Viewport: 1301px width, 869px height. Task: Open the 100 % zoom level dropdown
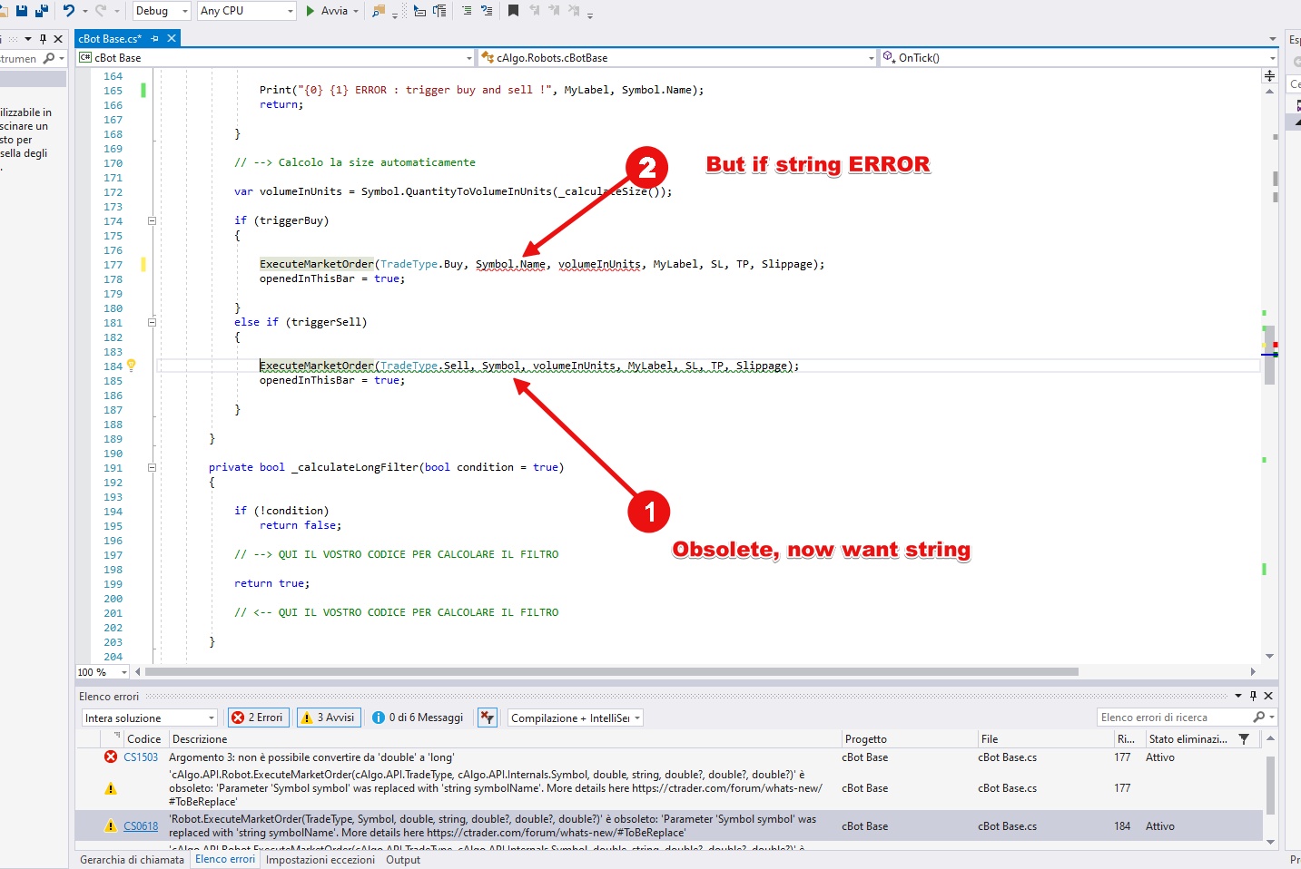point(103,672)
